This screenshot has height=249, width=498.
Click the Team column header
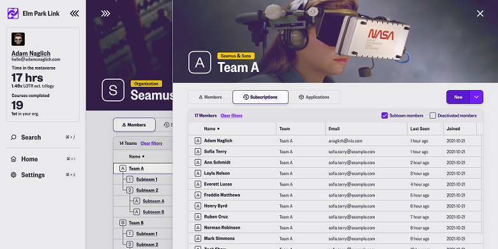click(x=285, y=128)
